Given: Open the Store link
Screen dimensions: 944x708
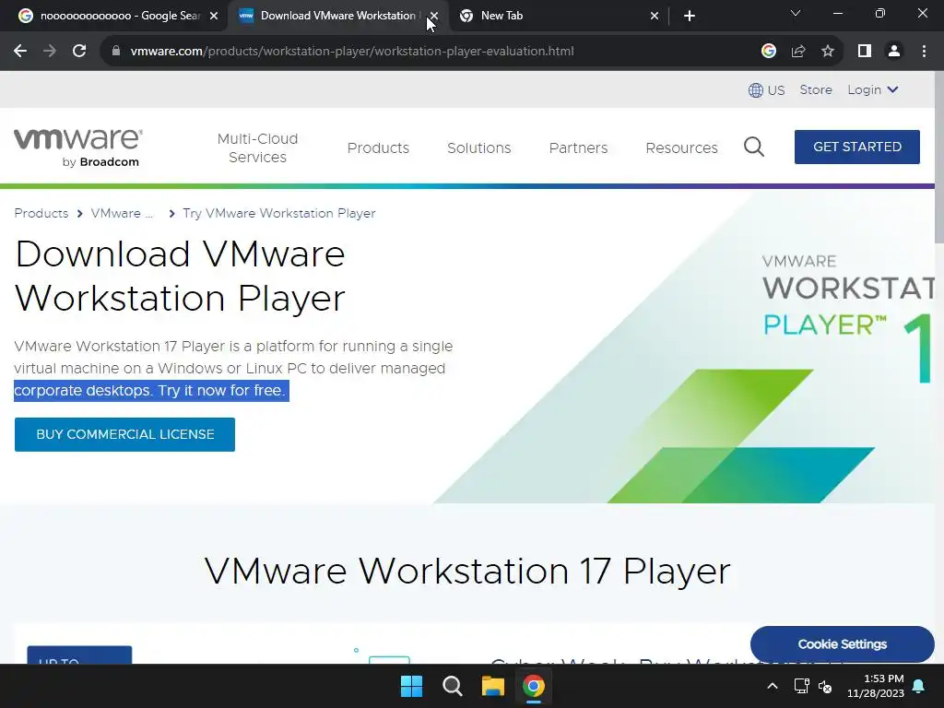Looking at the screenshot, I should click(816, 89).
